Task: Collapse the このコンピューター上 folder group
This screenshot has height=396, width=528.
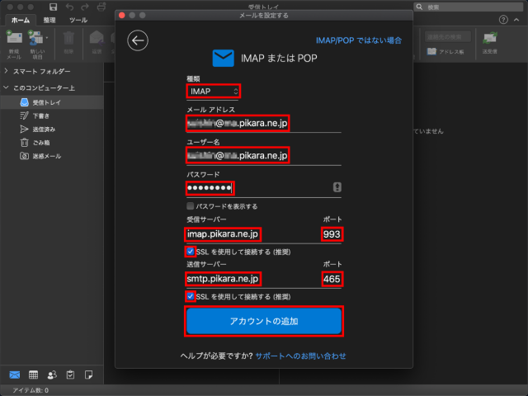Action: click(6, 87)
